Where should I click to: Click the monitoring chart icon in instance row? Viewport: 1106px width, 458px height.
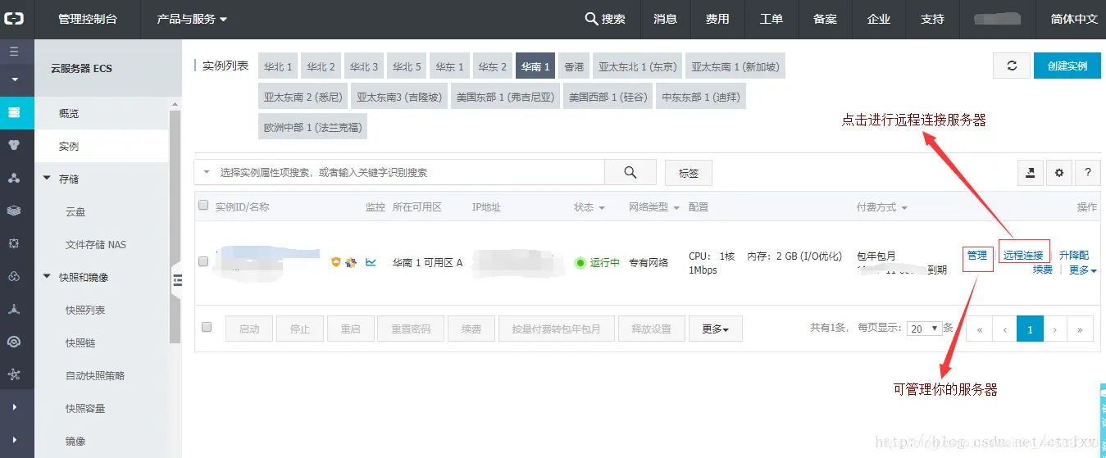point(371,262)
